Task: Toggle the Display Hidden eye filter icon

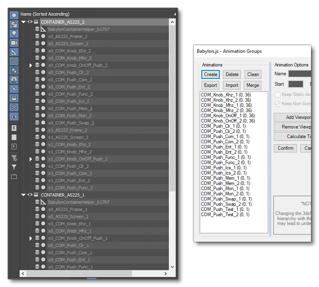Action: coord(14,117)
